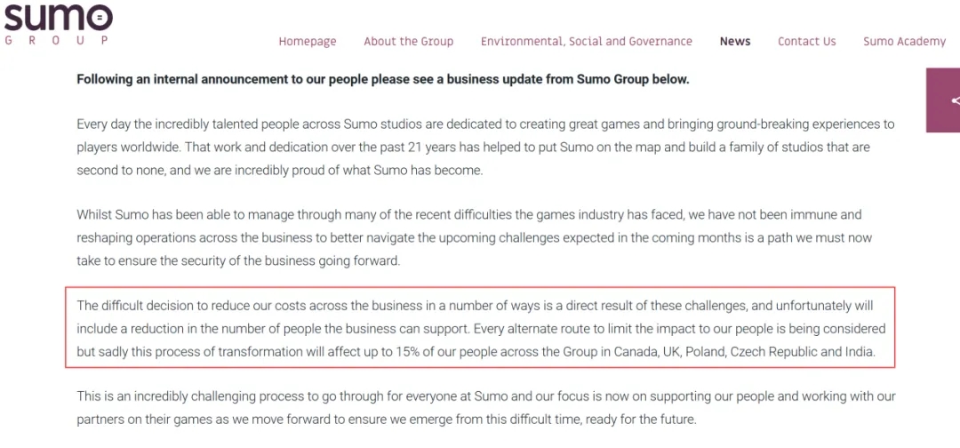The image size is (960, 448).
Task: Go to the Homepage nav item
Action: [308, 42]
